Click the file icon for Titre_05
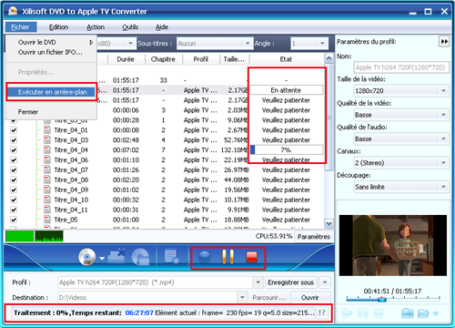The image size is (455, 328). (47, 220)
